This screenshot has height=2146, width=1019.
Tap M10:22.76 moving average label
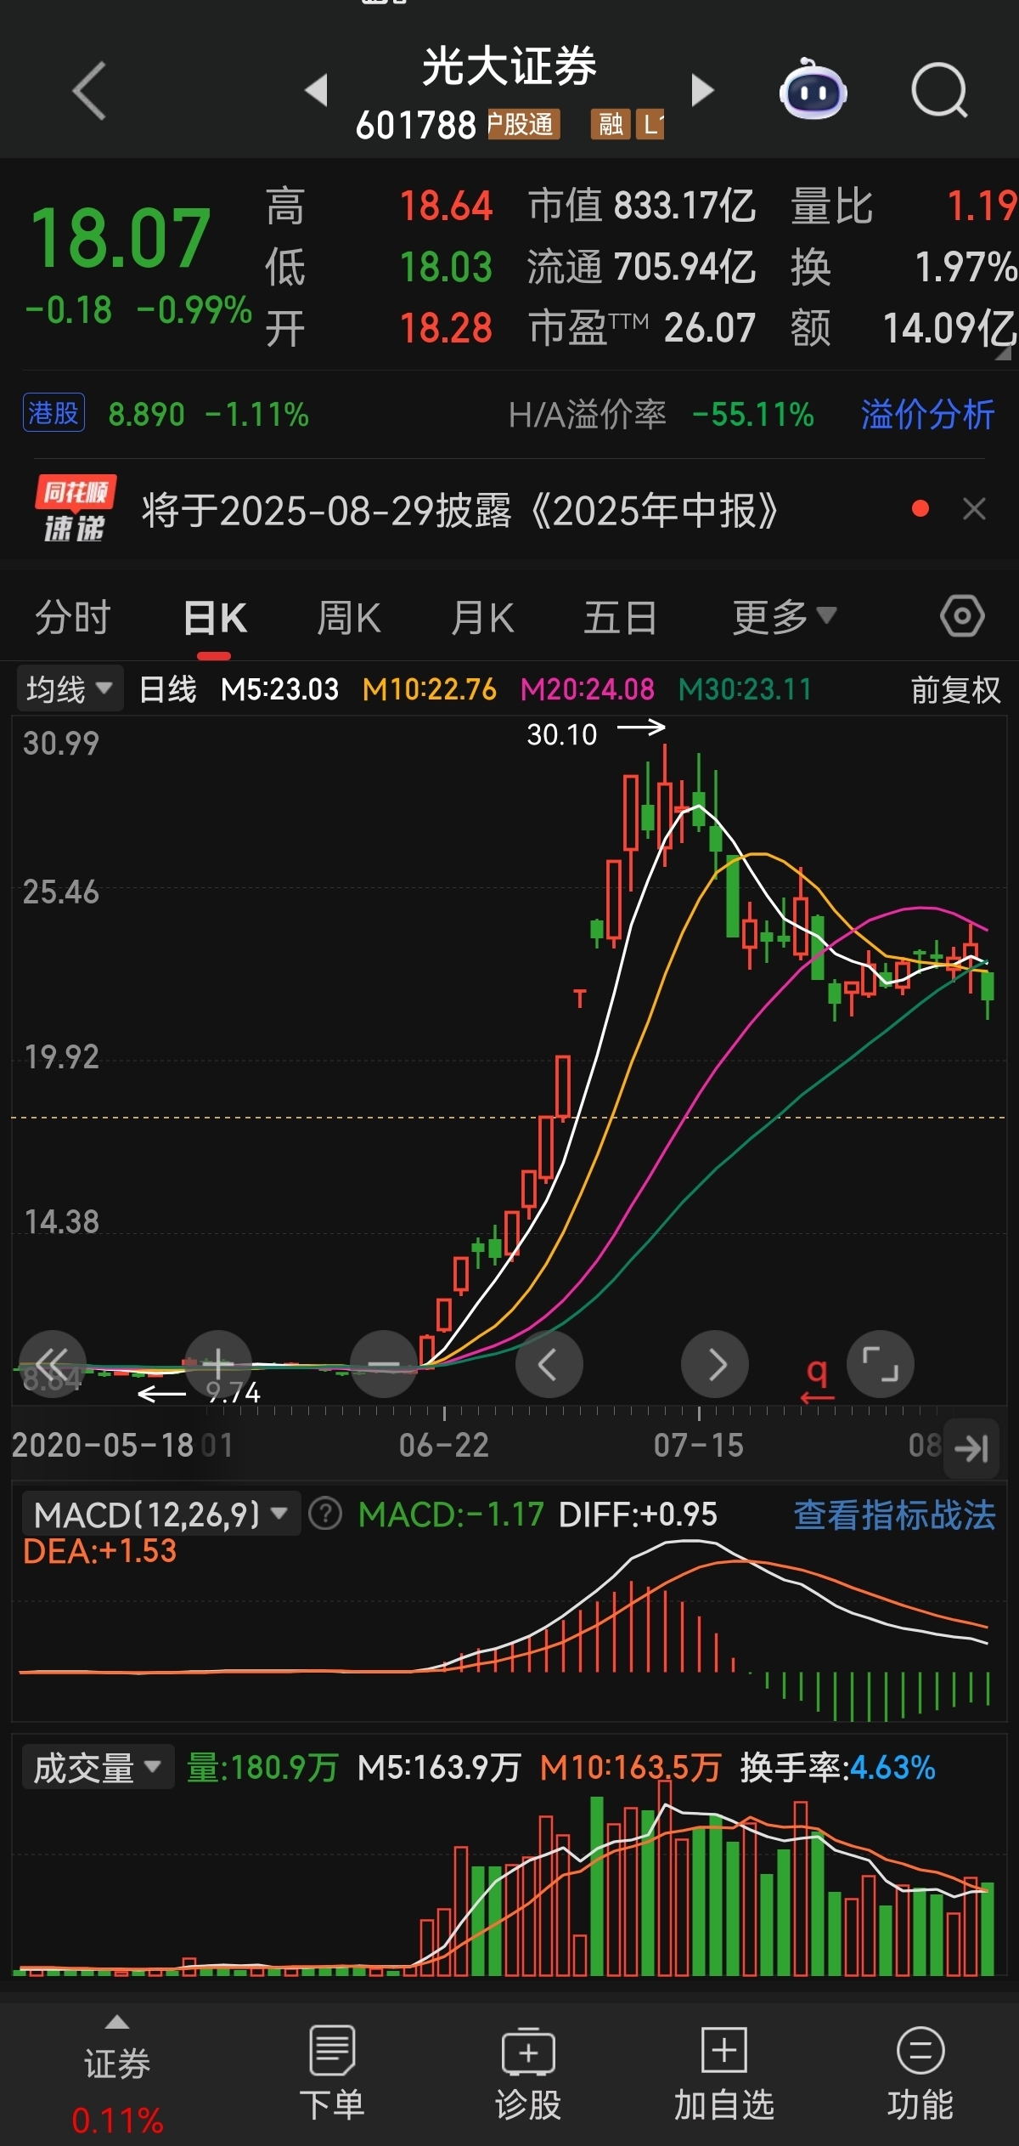(x=429, y=689)
